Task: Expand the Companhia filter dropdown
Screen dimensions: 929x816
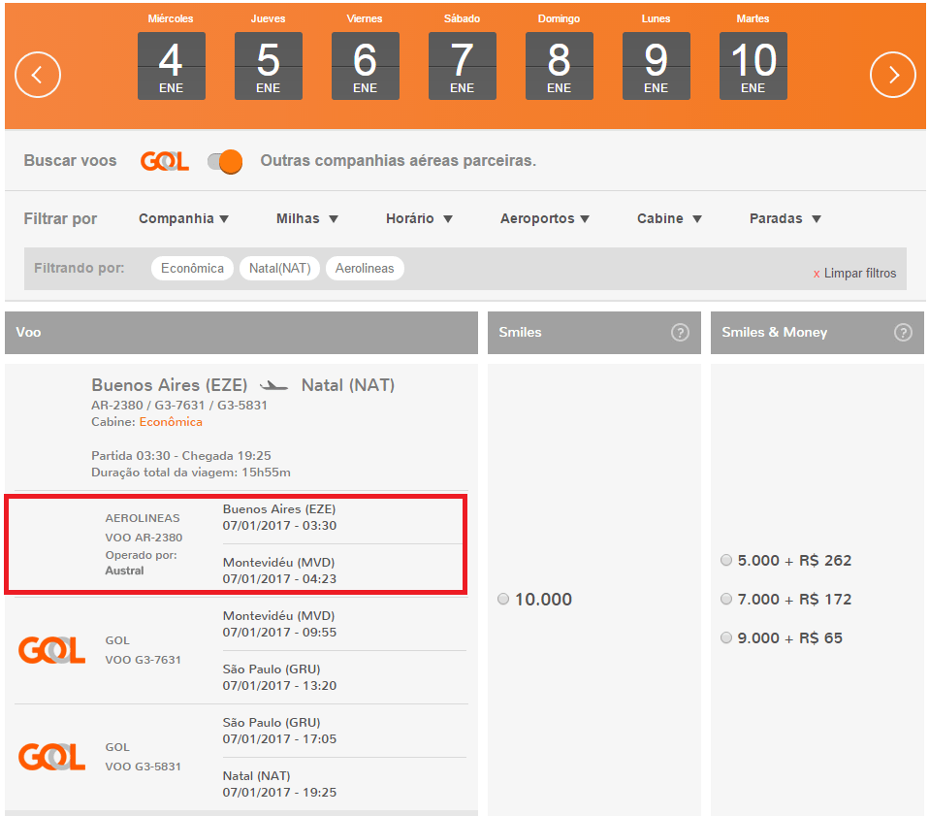Action: [183, 218]
